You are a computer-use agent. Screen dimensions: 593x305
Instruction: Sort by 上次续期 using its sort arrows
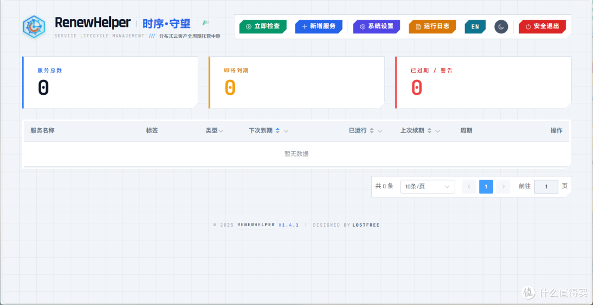point(429,131)
